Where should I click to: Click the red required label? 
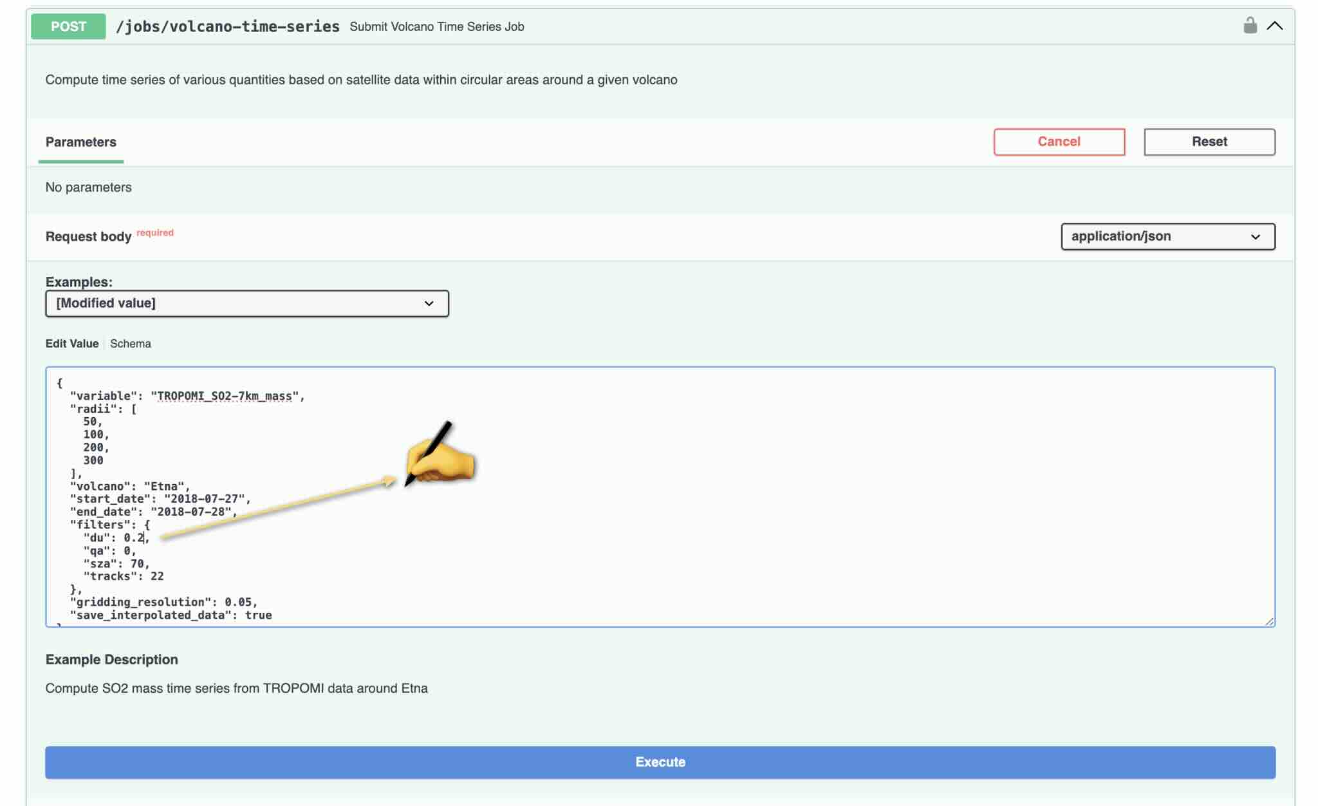click(154, 232)
